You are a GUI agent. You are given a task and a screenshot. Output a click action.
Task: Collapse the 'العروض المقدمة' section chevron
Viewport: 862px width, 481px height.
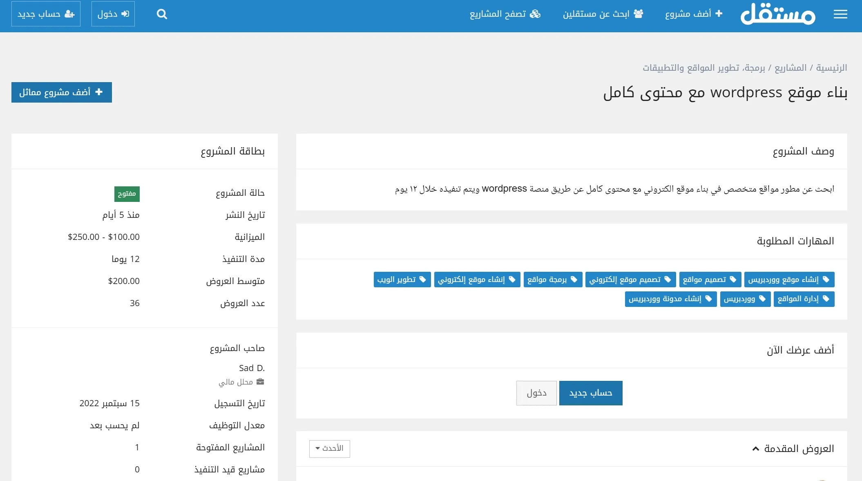pos(755,449)
